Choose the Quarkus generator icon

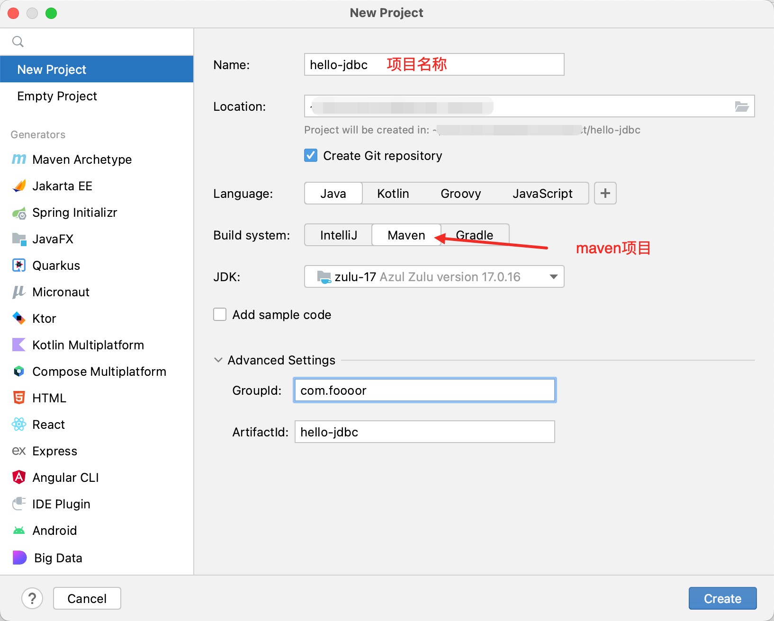19,266
